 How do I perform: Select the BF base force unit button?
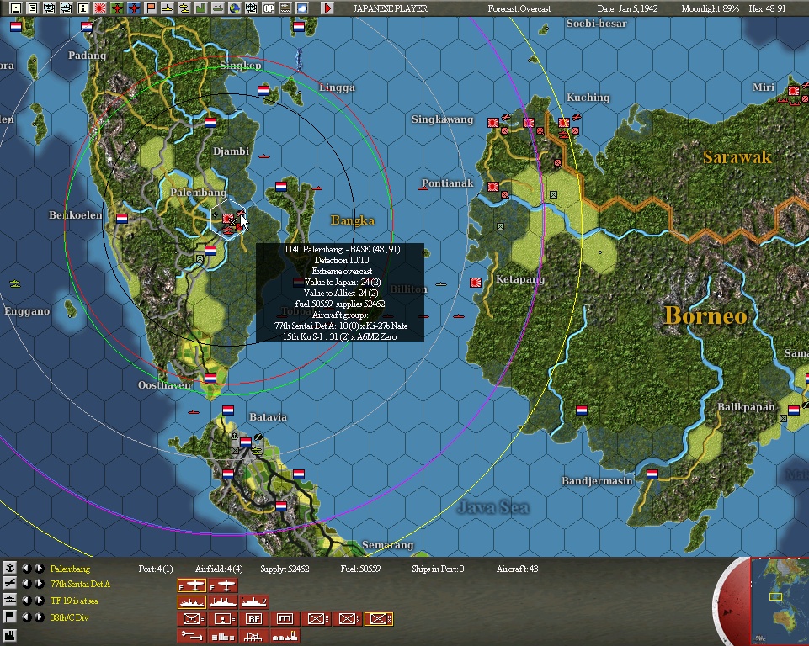(254, 619)
